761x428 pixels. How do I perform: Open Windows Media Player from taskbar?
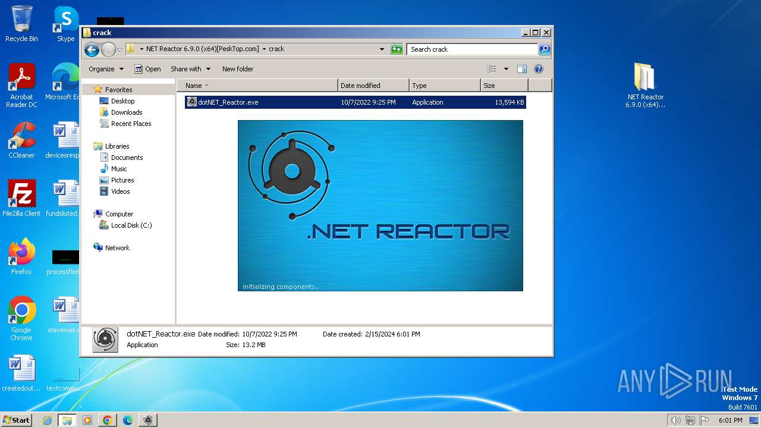click(87, 420)
